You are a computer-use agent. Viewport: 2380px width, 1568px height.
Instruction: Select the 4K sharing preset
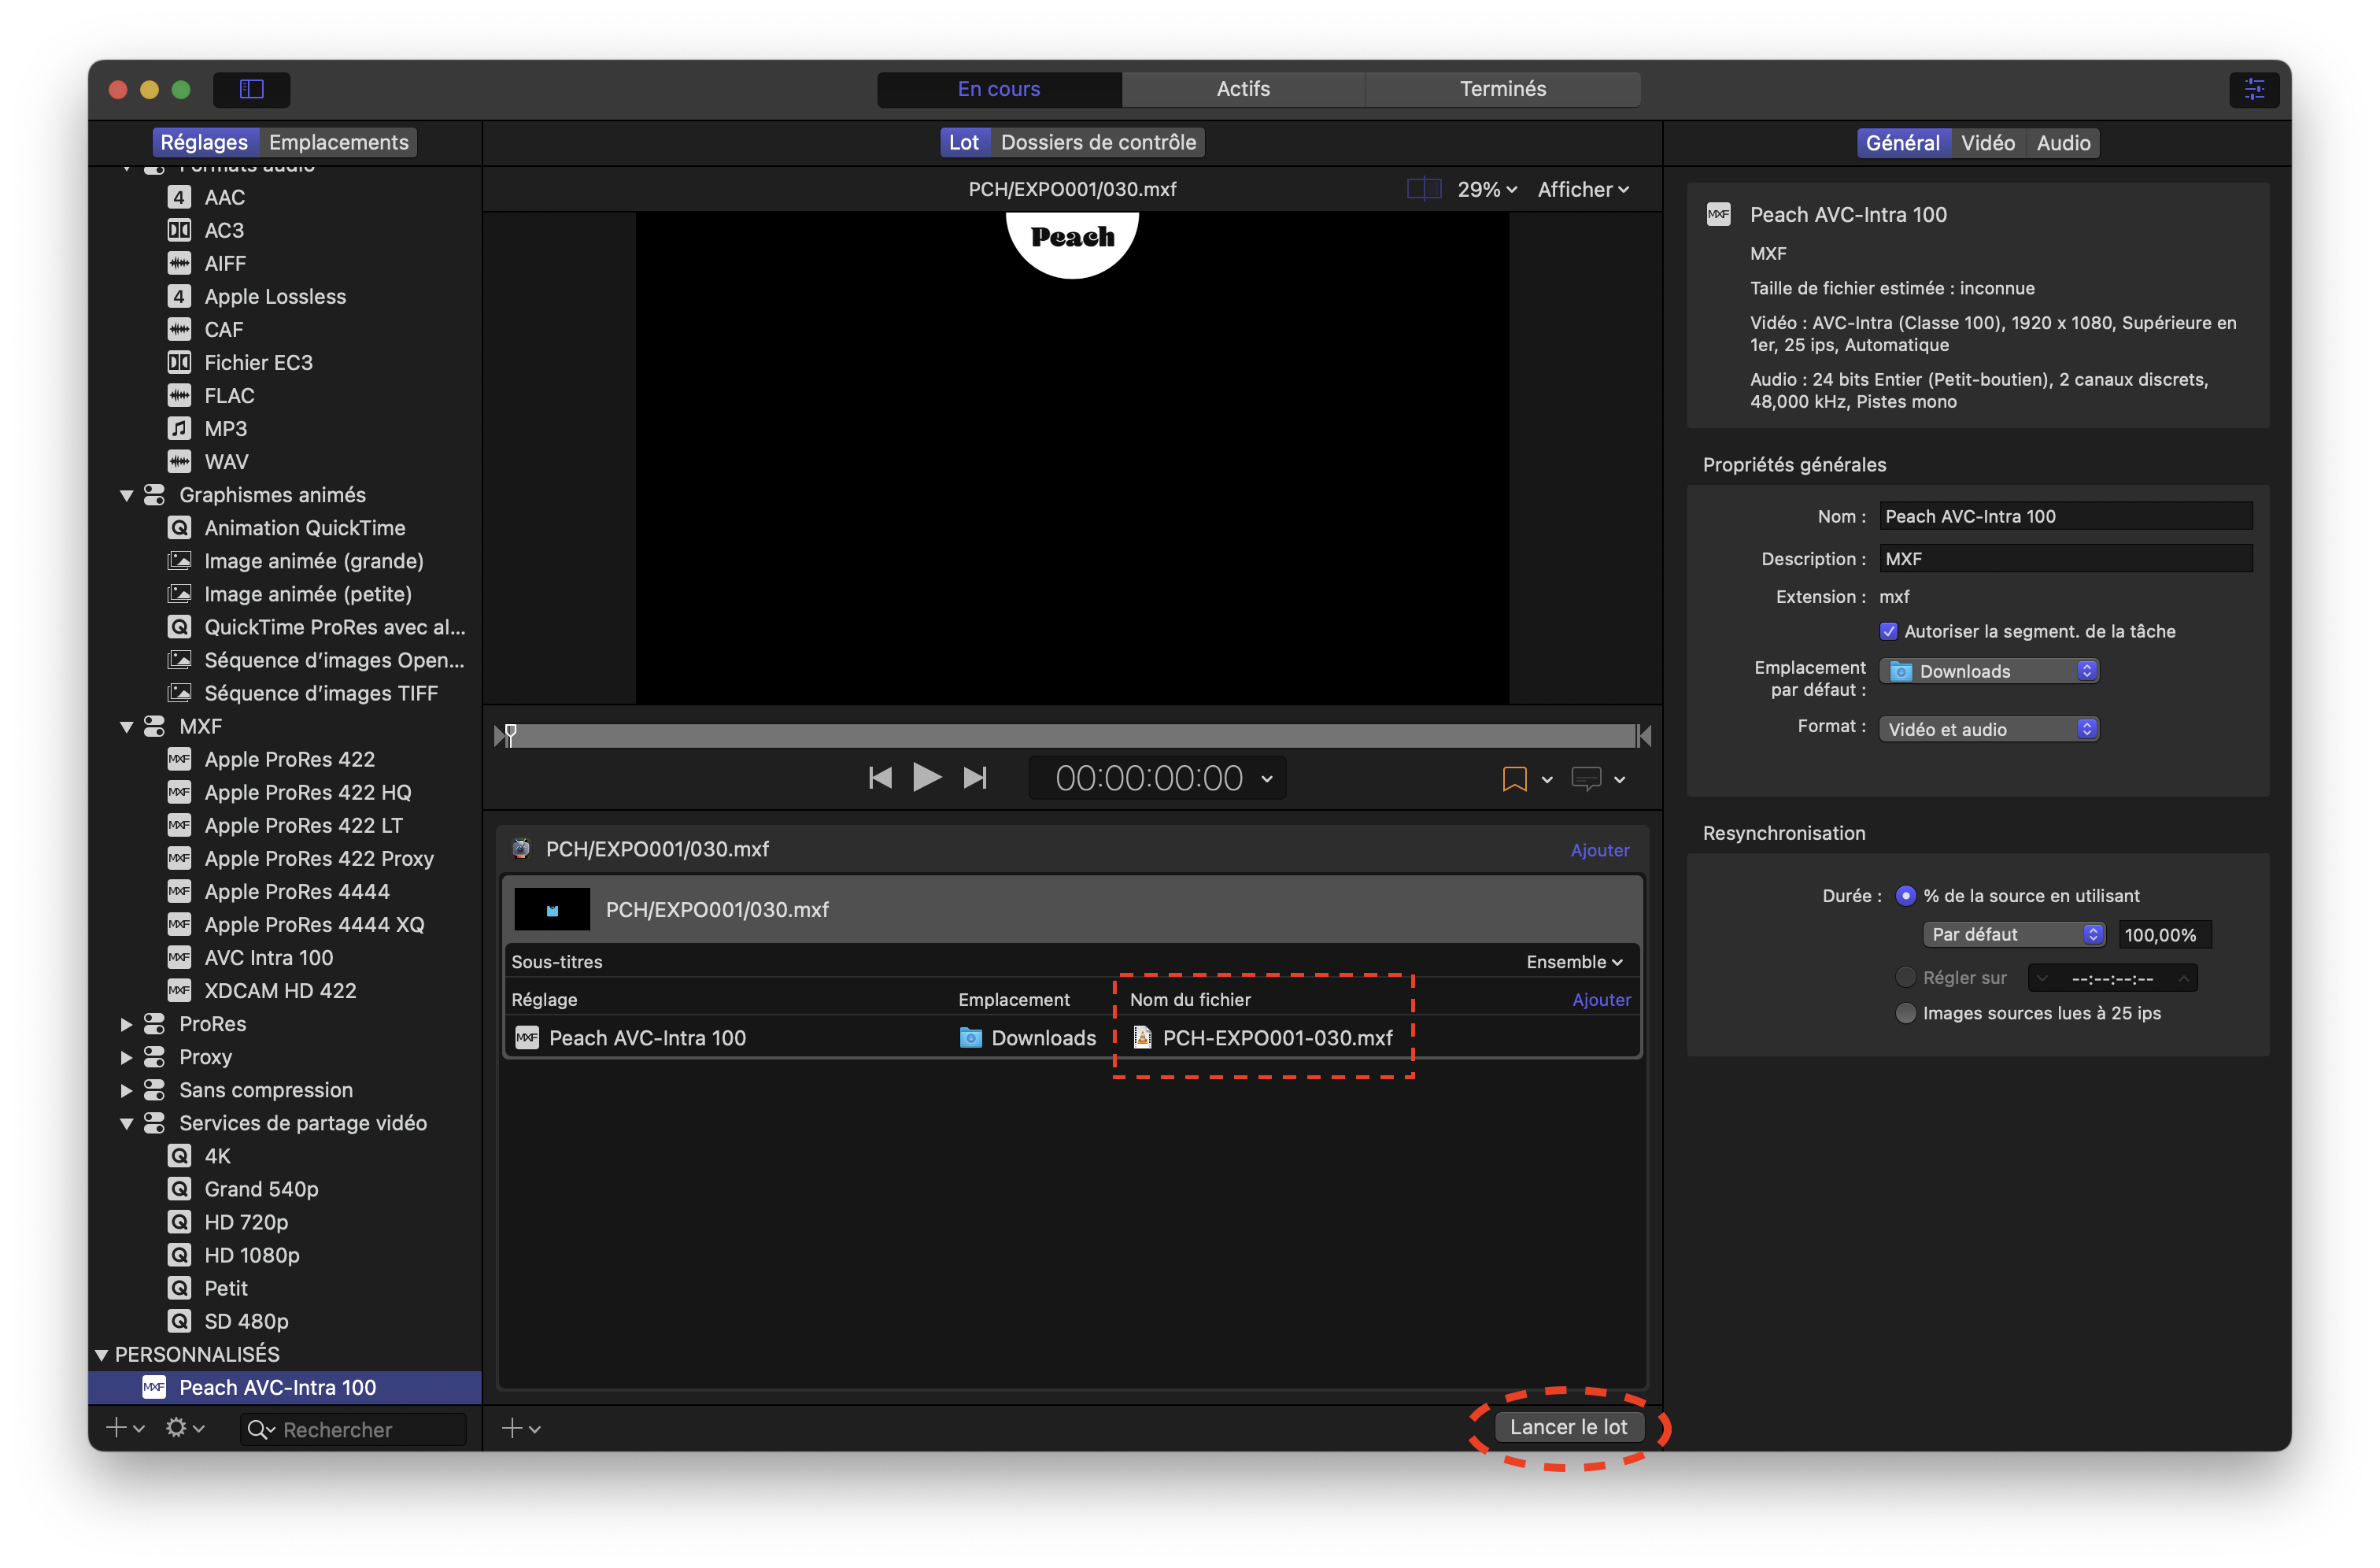pos(217,1155)
